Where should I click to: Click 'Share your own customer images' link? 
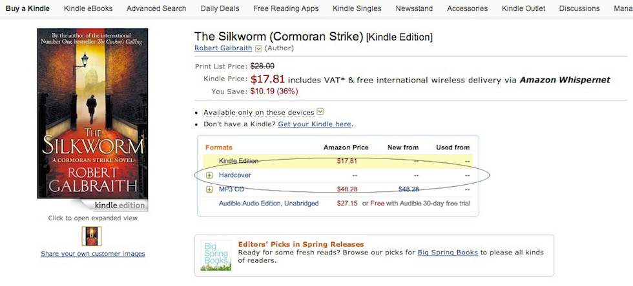point(93,254)
